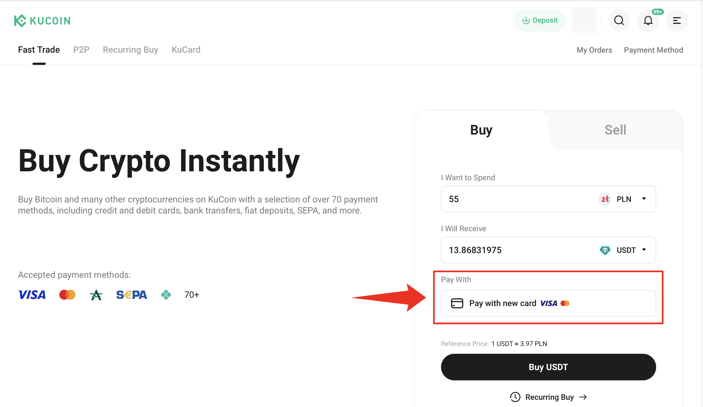Open the search magnifier icon
The width and height of the screenshot is (703, 407).
click(619, 20)
